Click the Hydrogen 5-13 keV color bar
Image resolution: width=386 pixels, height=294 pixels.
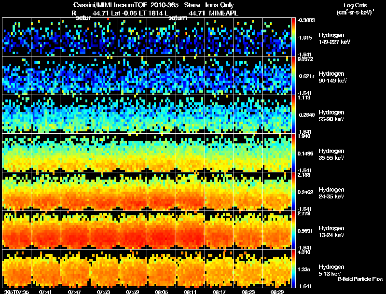pyautogui.click(x=293, y=268)
